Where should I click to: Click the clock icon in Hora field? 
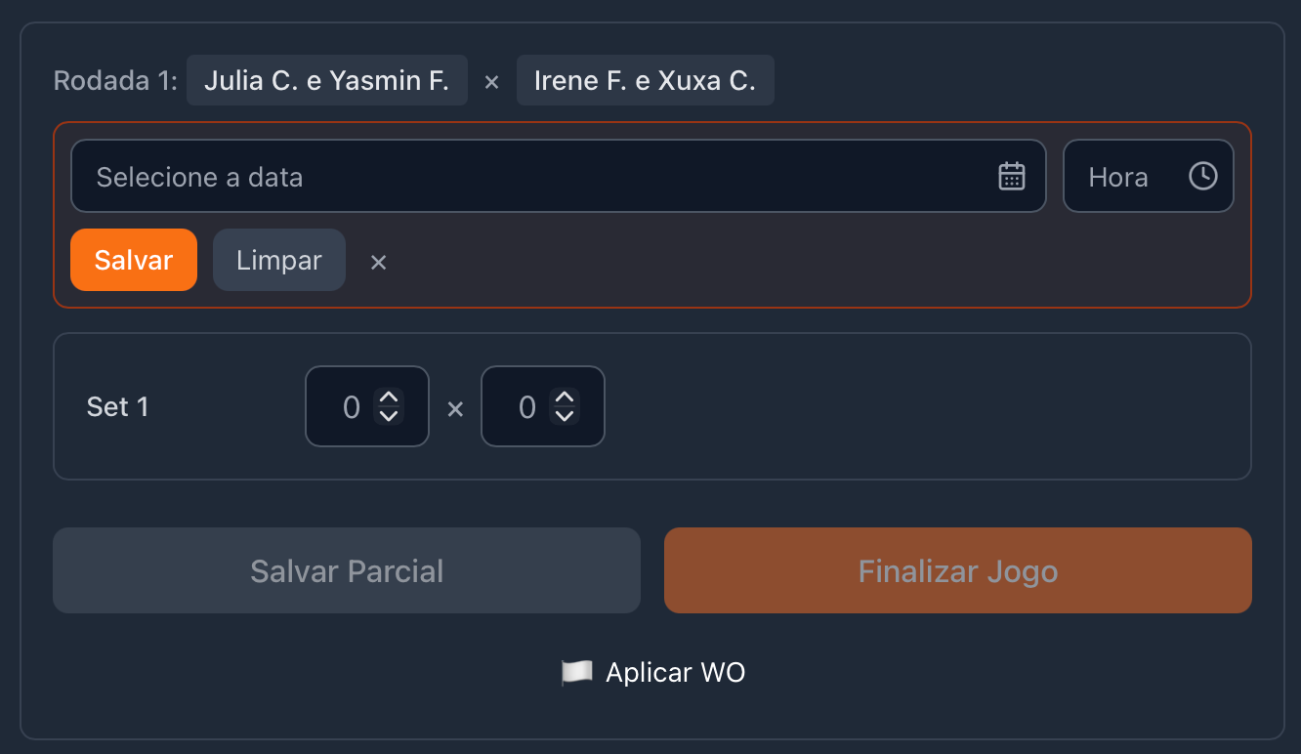pos(1202,176)
